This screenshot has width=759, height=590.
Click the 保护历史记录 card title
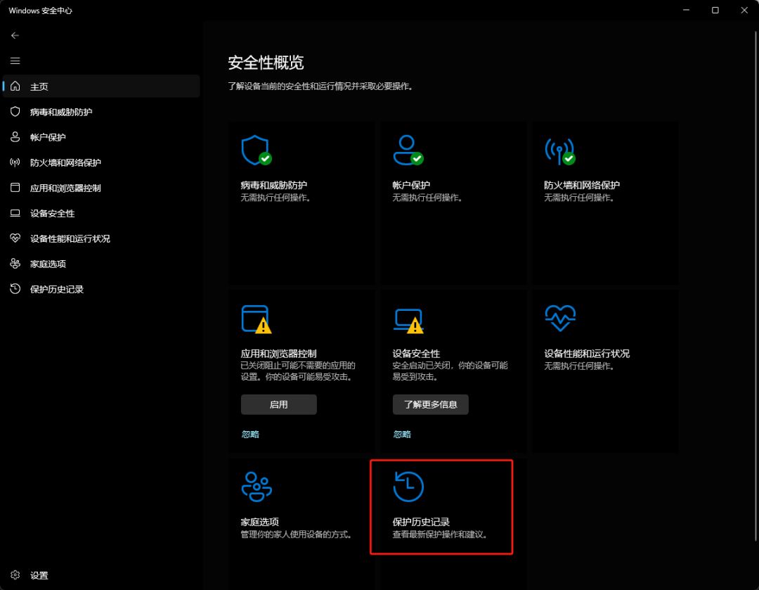(x=421, y=522)
